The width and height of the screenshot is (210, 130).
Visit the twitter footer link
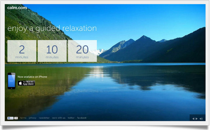point(71,118)
